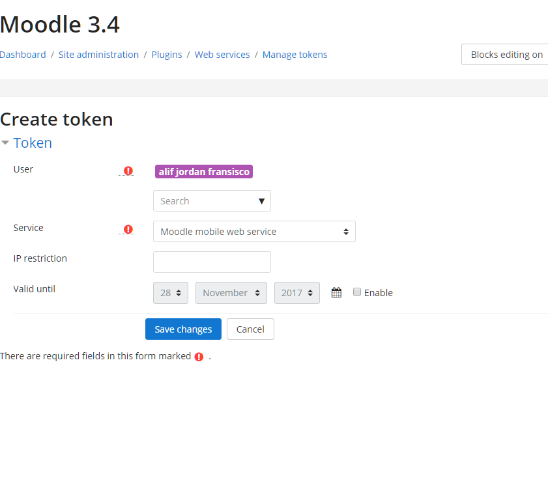The image size is (548, 481).
Task: Go to Dashboard breadcrumb
Action: tap(23, 55)
